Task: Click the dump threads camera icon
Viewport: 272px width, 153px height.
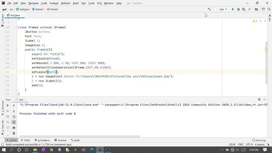Action: (8, 117)
